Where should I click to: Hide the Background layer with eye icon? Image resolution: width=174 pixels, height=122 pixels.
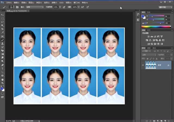(x=143, y=65)
